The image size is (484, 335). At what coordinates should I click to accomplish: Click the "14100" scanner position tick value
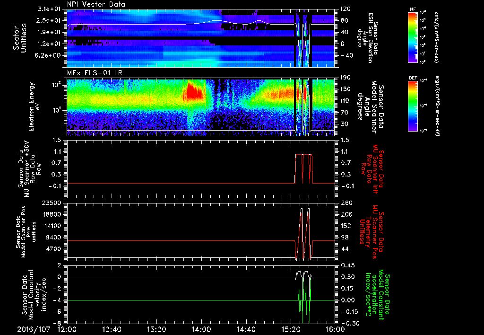tap(52, 226)
